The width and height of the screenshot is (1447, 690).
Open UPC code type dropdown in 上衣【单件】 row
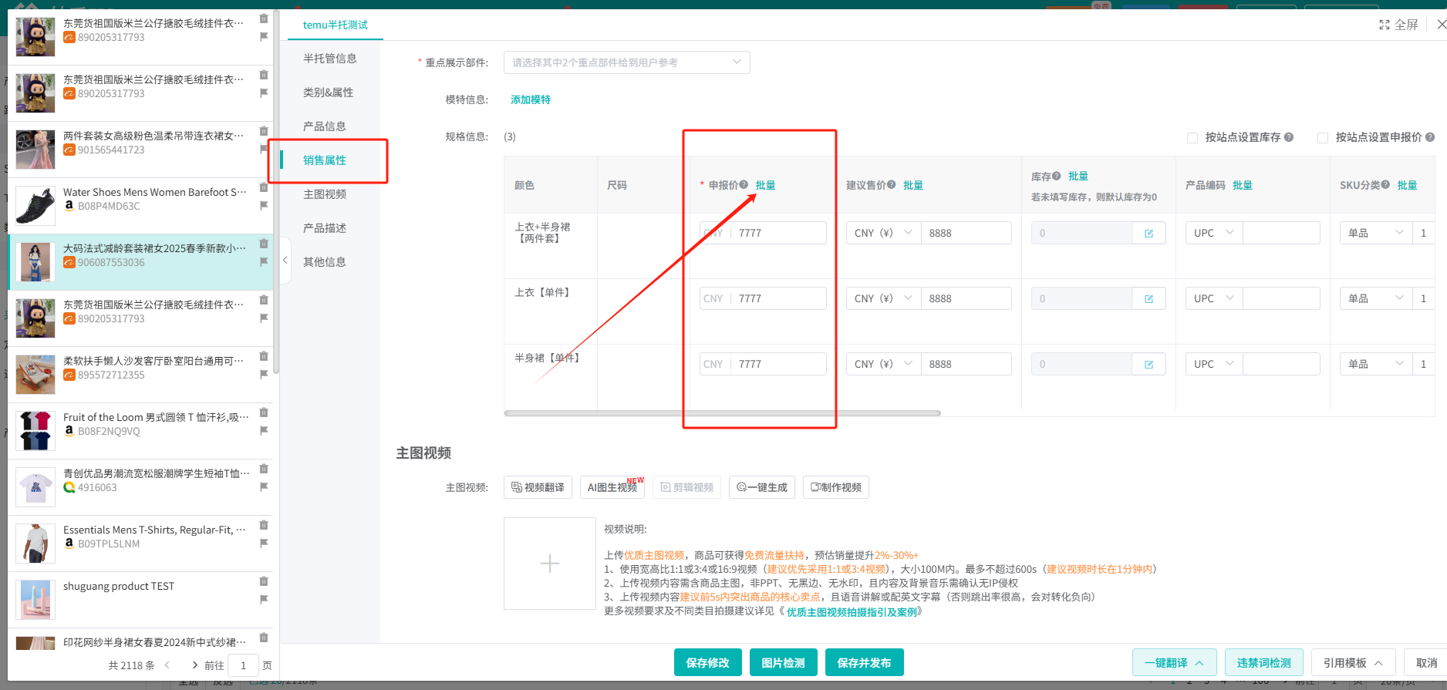[x=1214, y=298]
